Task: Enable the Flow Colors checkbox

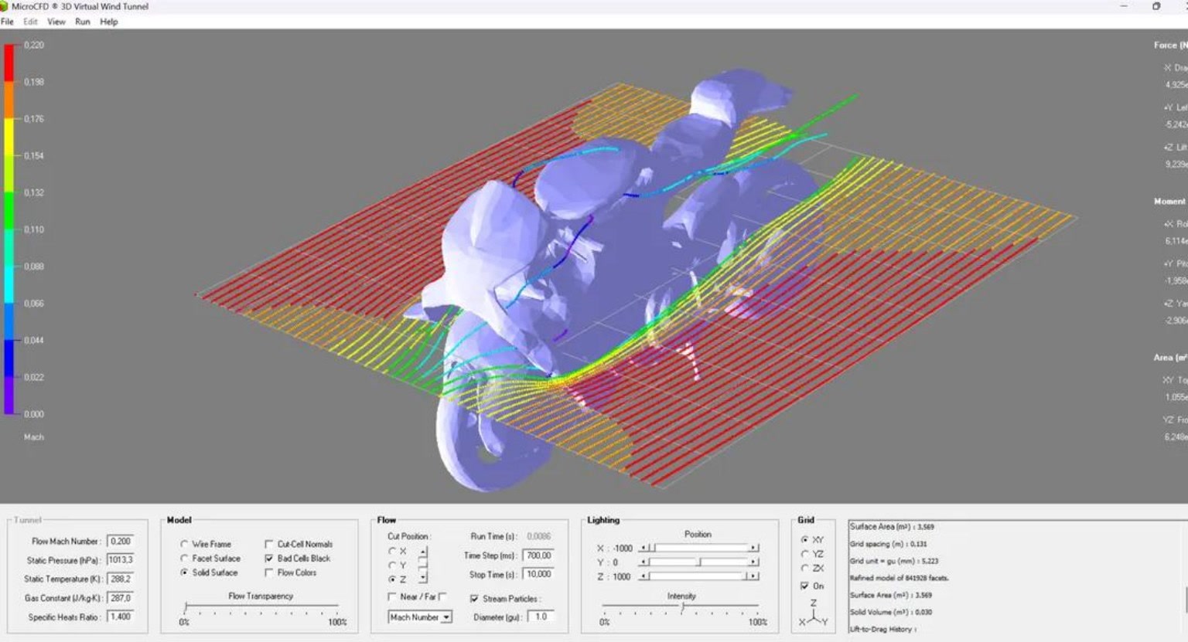Action: (268, 572)
